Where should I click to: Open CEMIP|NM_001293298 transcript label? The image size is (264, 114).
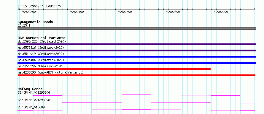click(x=34, y=100)
